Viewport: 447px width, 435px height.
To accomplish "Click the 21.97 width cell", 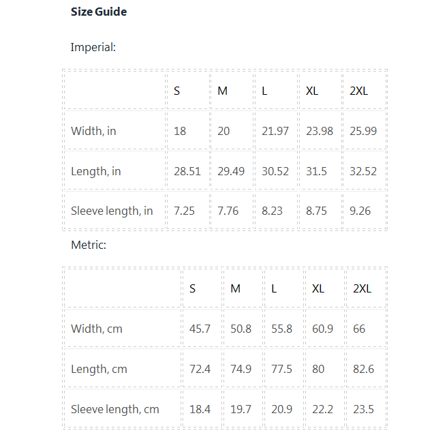I will pos(275,131).
